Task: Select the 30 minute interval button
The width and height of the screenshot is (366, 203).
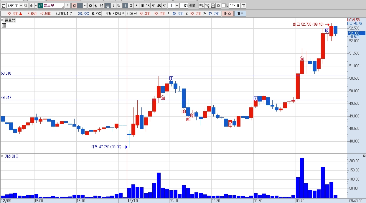Action: [153, 6]
